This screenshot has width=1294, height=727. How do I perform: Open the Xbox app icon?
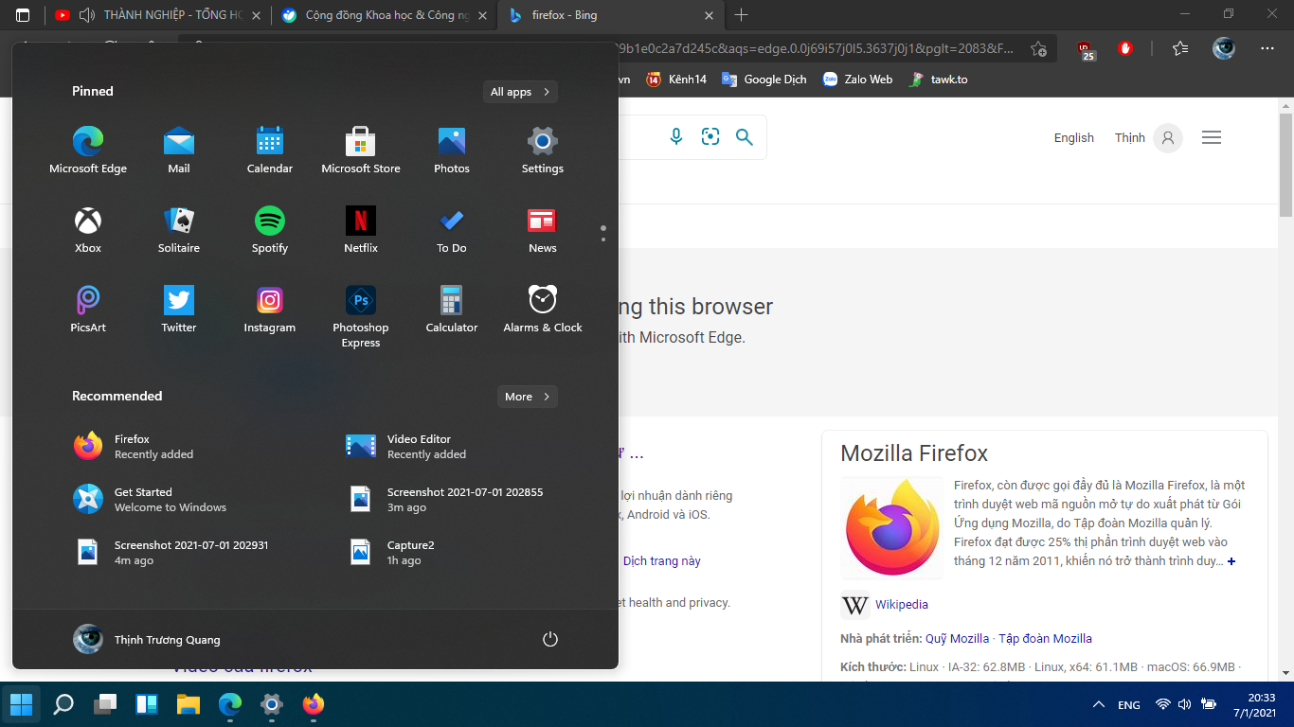tap(88, 230)
